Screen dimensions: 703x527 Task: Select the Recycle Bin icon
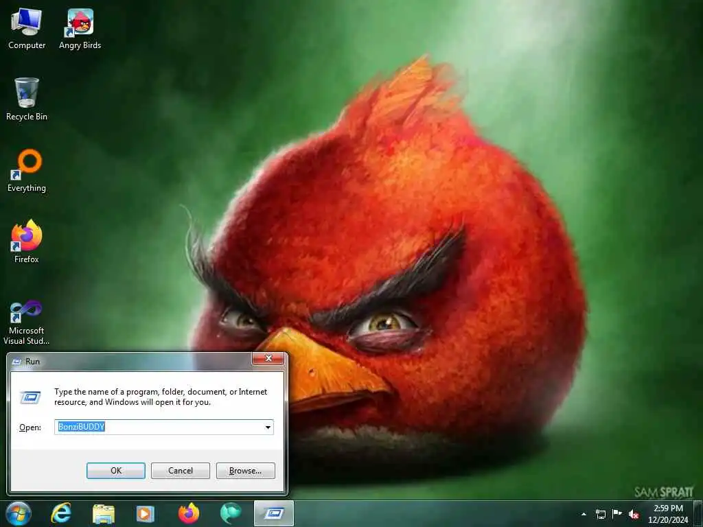pyautogui.click(x=27, y=99)
